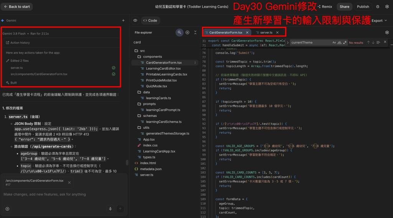393x218 pixels.
Task: Click the chat panel scrollbar thumb
Action: coord(127,162)
